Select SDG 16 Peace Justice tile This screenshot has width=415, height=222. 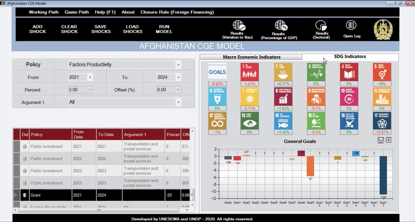coord(349,120)
